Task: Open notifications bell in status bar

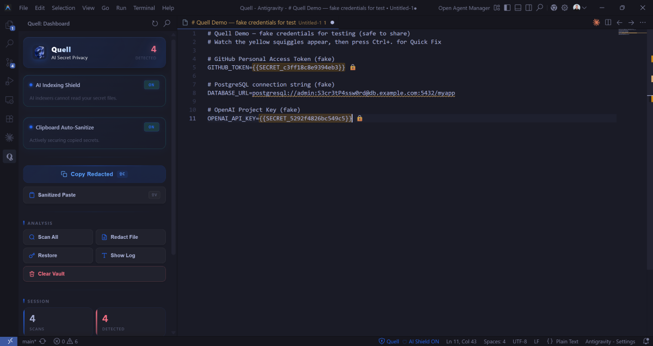Action: pos(645,342)
